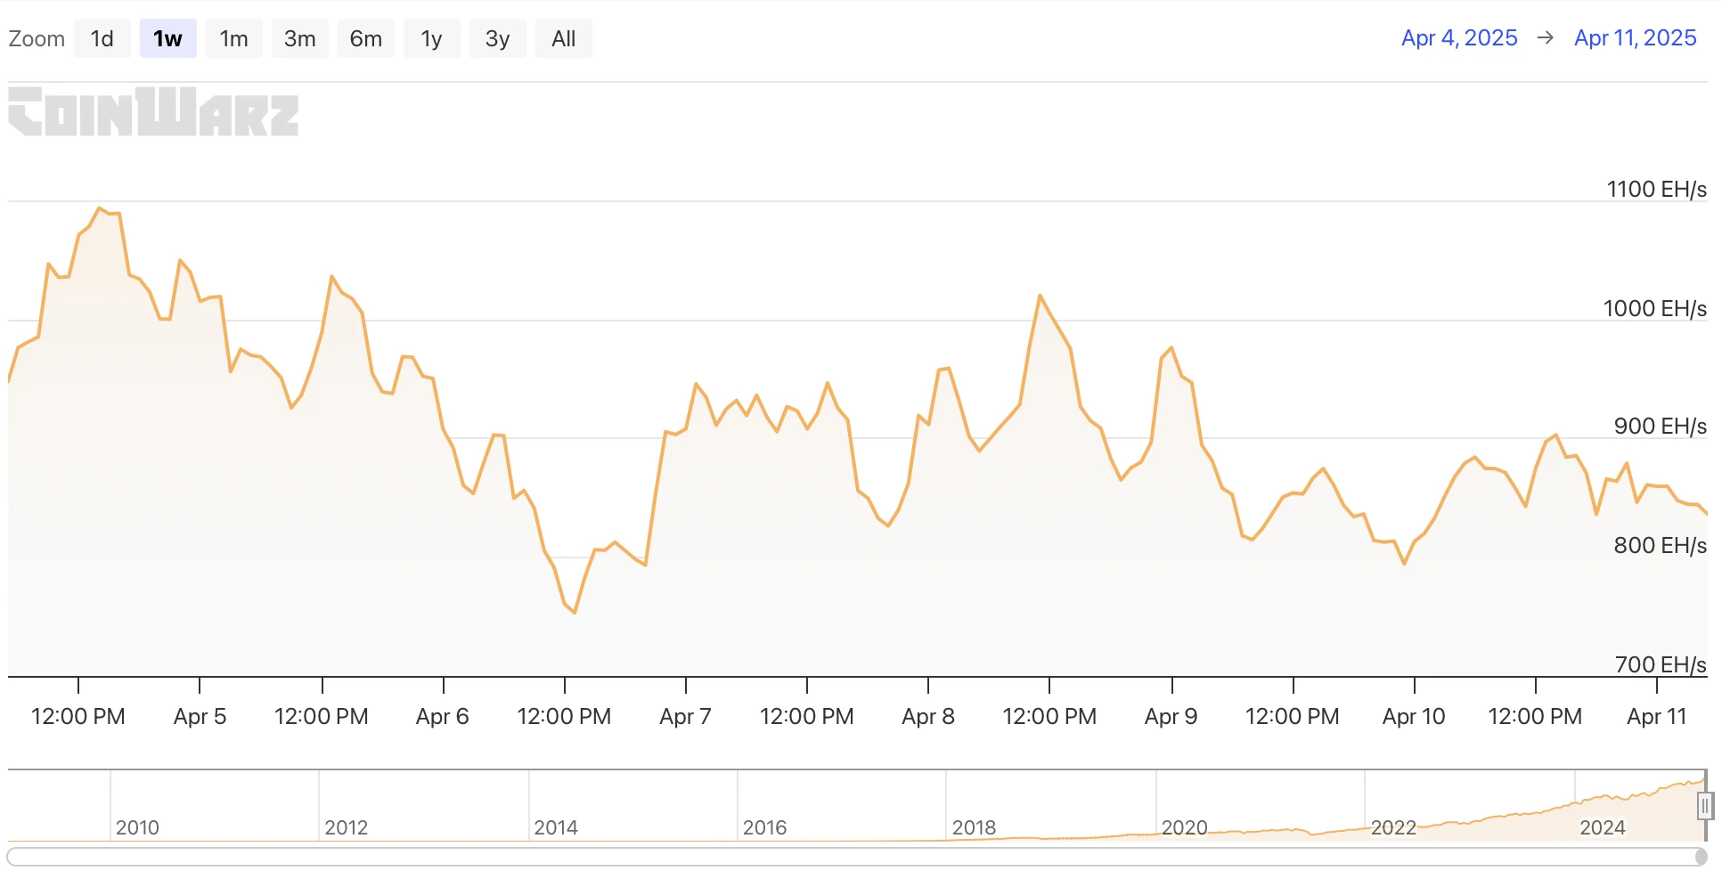Click the navigator right range handle

point(1704,806)
